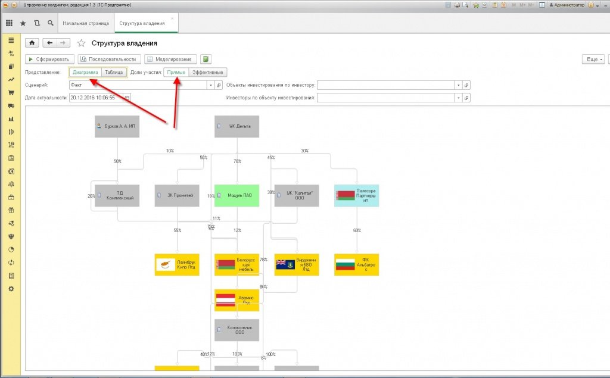Open the gear settings section in the sidebar
The image size is (610, 378).
point(11,289)
